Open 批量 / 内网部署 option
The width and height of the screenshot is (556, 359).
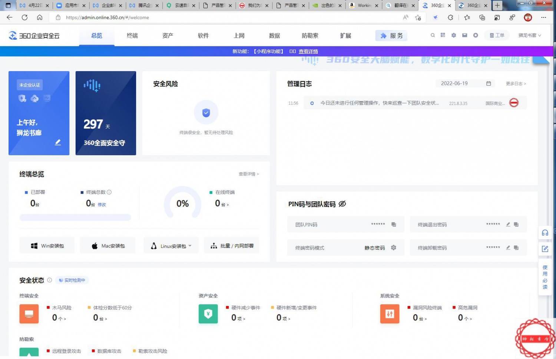[x=232, y=246]
